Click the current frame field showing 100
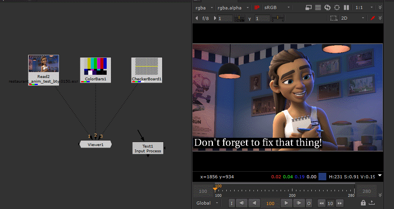The height and width of the screenshot is (209, 394). pos(270,203)
